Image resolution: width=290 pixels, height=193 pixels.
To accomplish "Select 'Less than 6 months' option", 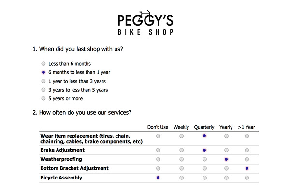I will tap(44, 64).
